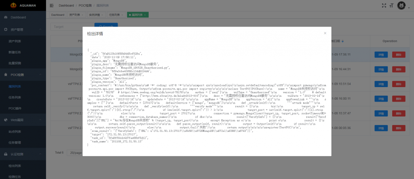
Task: Click 删除 for the 16:44:31 row
Action: pyautogui.click(x=399, y=69)
